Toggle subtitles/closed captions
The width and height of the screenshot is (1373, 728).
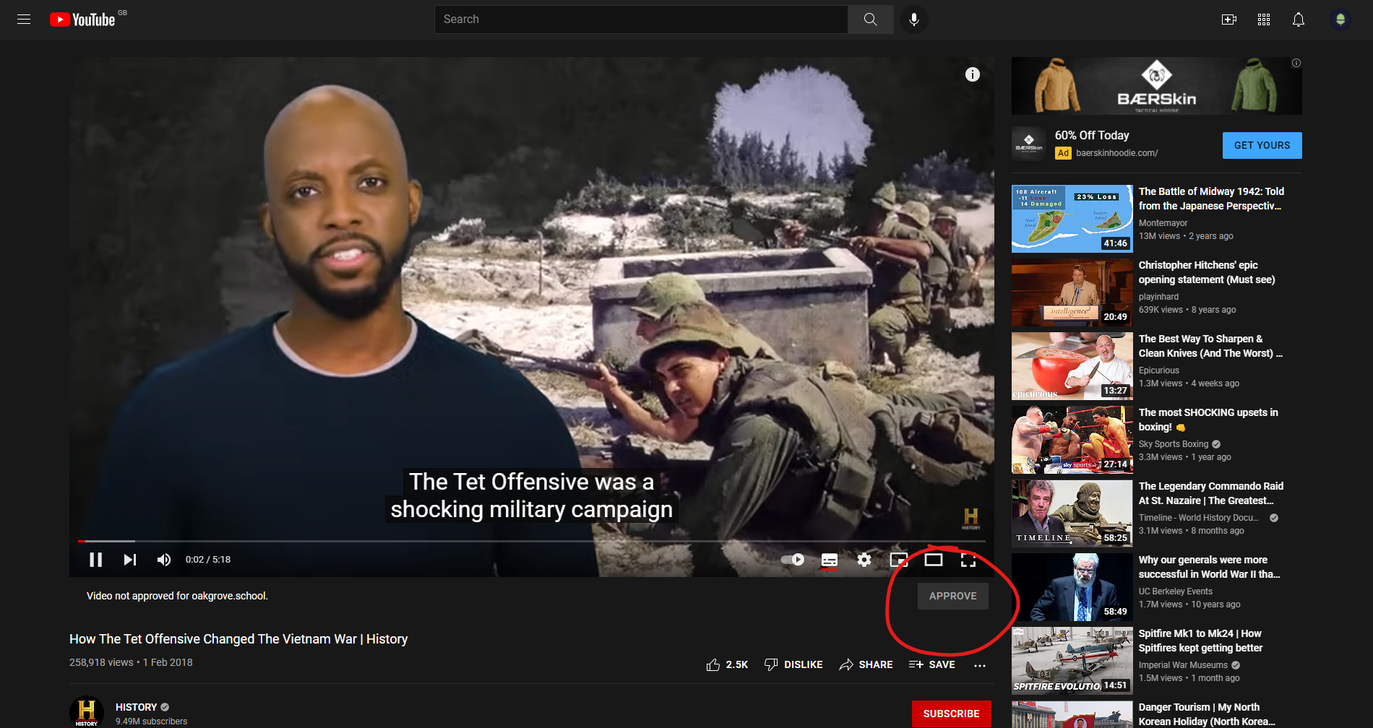coord(830,560)
